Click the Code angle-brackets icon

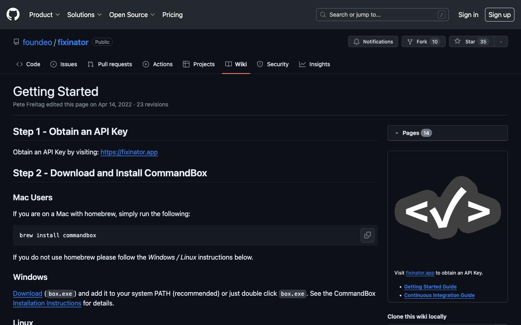coord(20,64)
